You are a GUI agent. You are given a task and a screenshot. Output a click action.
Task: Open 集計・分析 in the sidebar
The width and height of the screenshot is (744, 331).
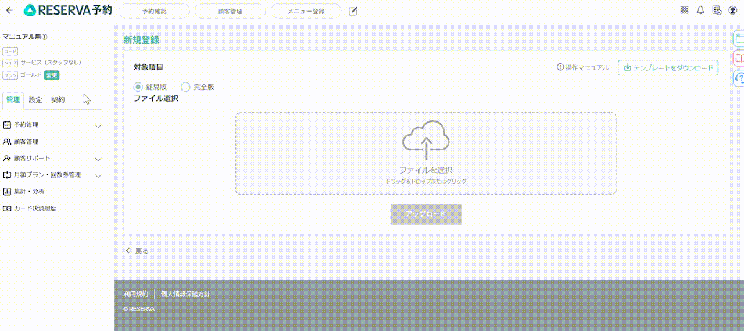[28, 191]
